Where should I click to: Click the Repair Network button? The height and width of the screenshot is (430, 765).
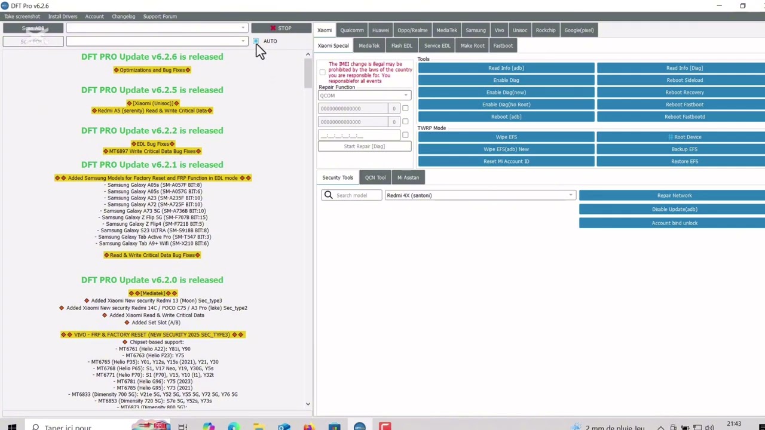click(672, 195)
